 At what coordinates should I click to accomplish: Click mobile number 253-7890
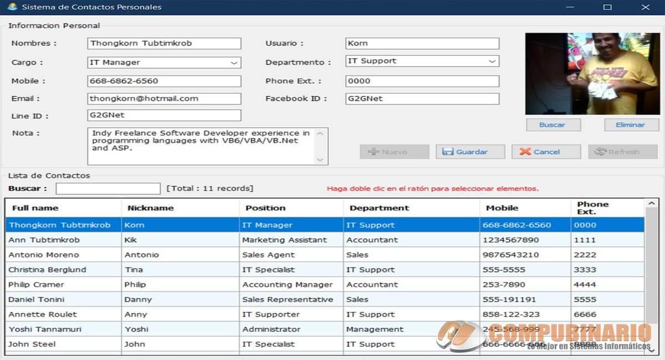tap(525, 285)
